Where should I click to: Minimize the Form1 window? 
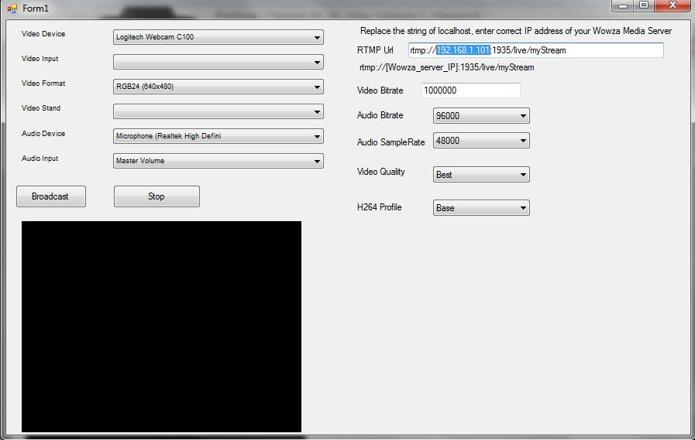[x=624, y=5]
